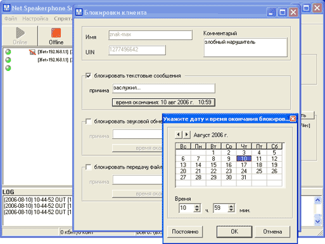Decrease minutes value with spinner down arrow
This screenshot has width=325, height=244.
click(231, 210)
